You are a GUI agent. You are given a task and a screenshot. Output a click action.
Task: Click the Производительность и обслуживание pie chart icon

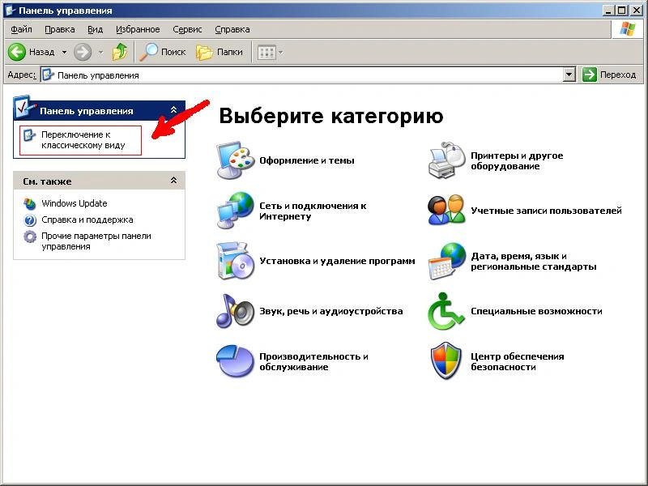click(235, 361)
